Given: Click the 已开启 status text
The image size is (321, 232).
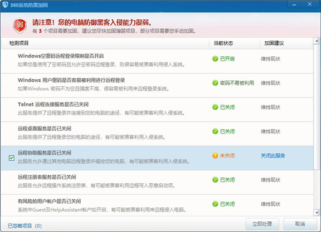Looking at the screenshot, I should click(227, 58).
